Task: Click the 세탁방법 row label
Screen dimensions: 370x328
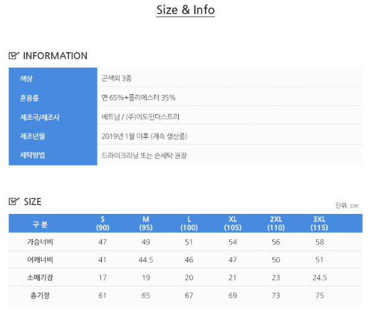Action: tap(32, 155)
